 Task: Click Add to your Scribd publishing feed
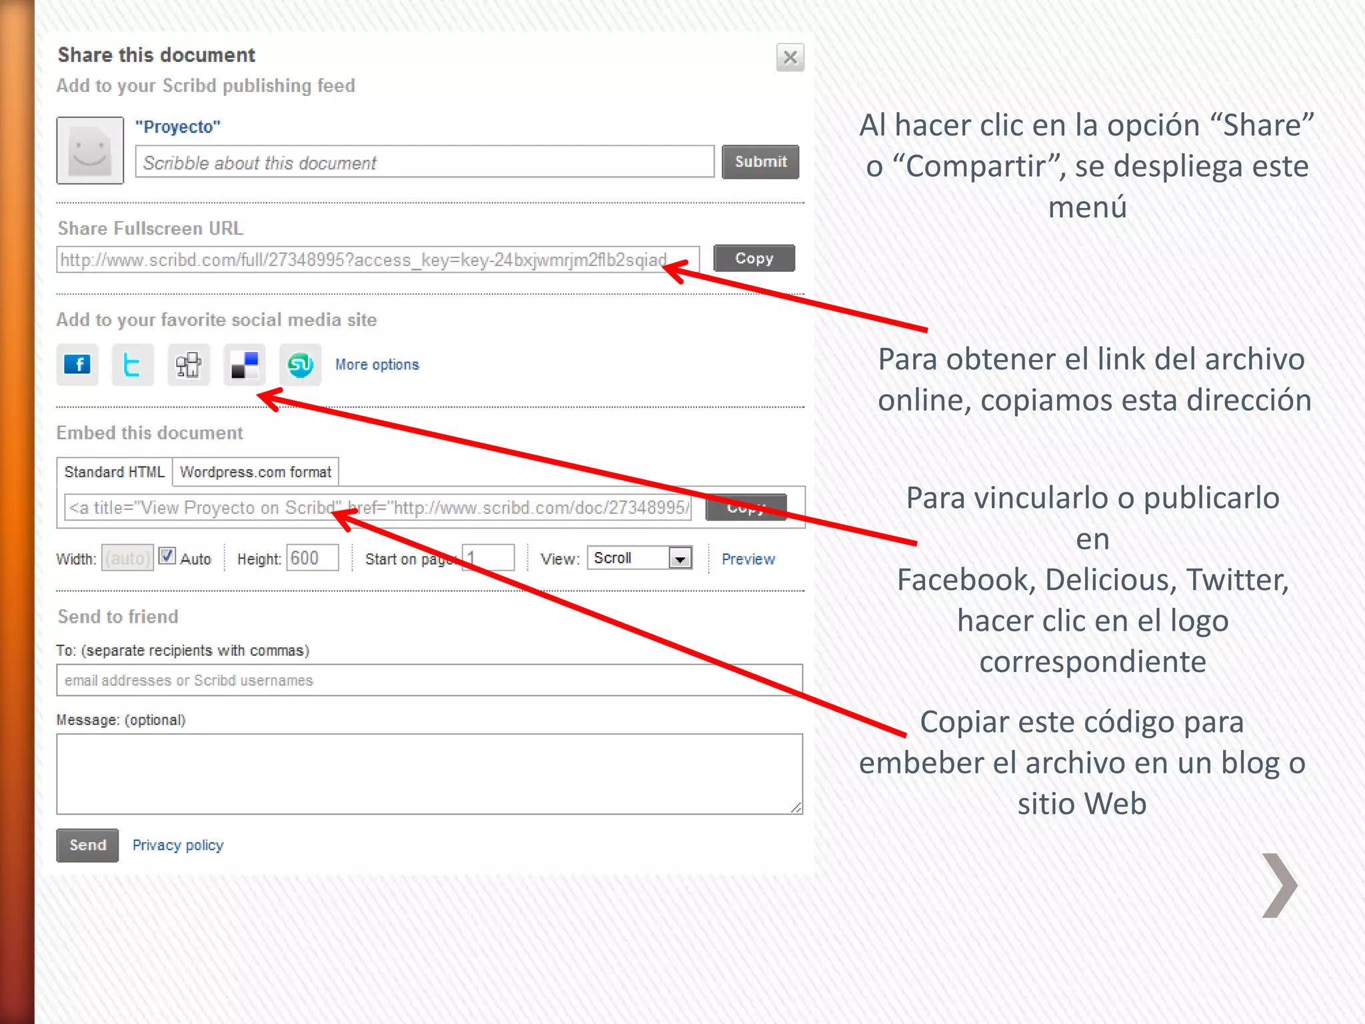206,86
